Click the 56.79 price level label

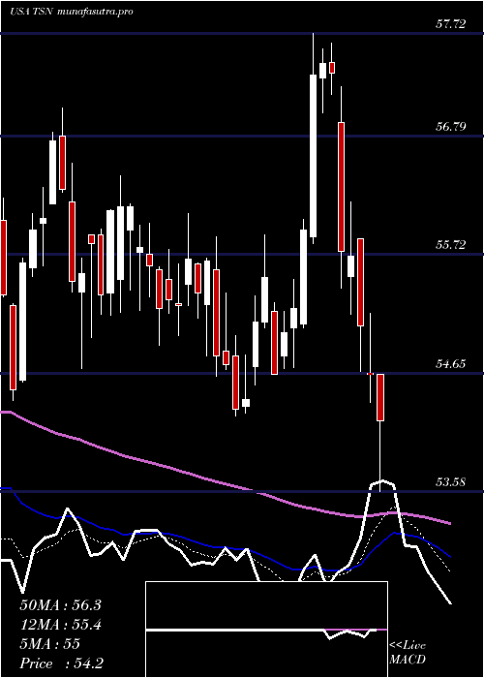(x=451, y=127)
